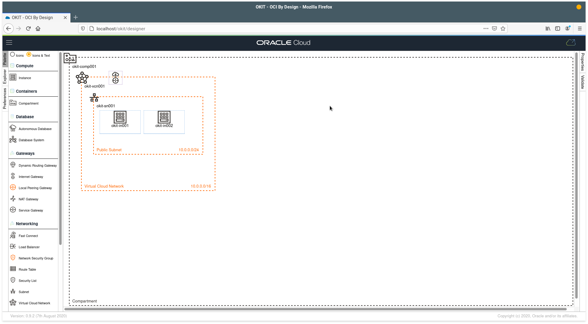The height and width of the screenshot is (324, 588).
Task: Click the okit-in001 instance on canvas
Action: (x=120, y=122)
